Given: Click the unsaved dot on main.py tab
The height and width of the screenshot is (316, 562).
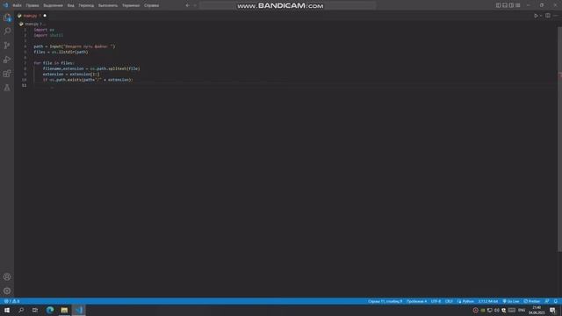Looking at the screenshot, I should [45, 16].
